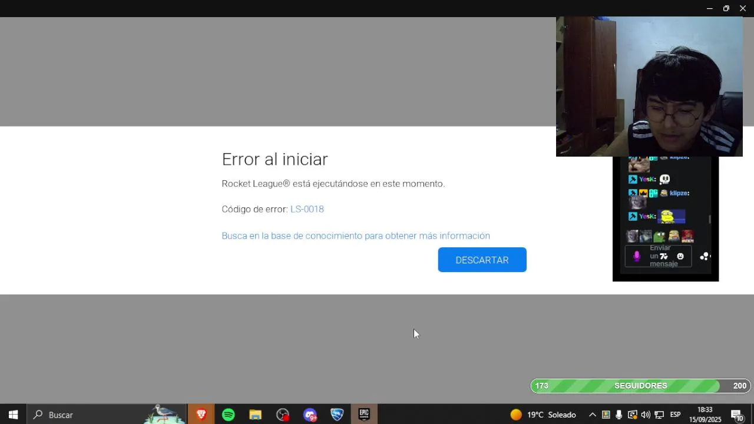
Task: Open the Windows Start menu
Action: [13, 415]
